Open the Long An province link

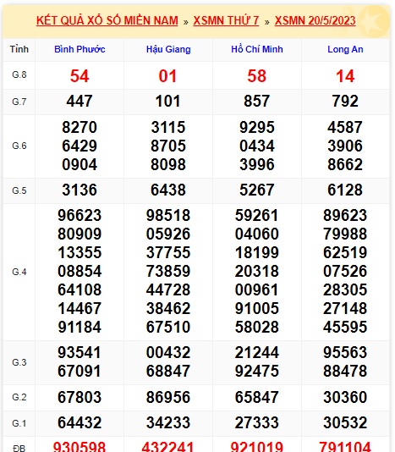click(x=345, y=49)
